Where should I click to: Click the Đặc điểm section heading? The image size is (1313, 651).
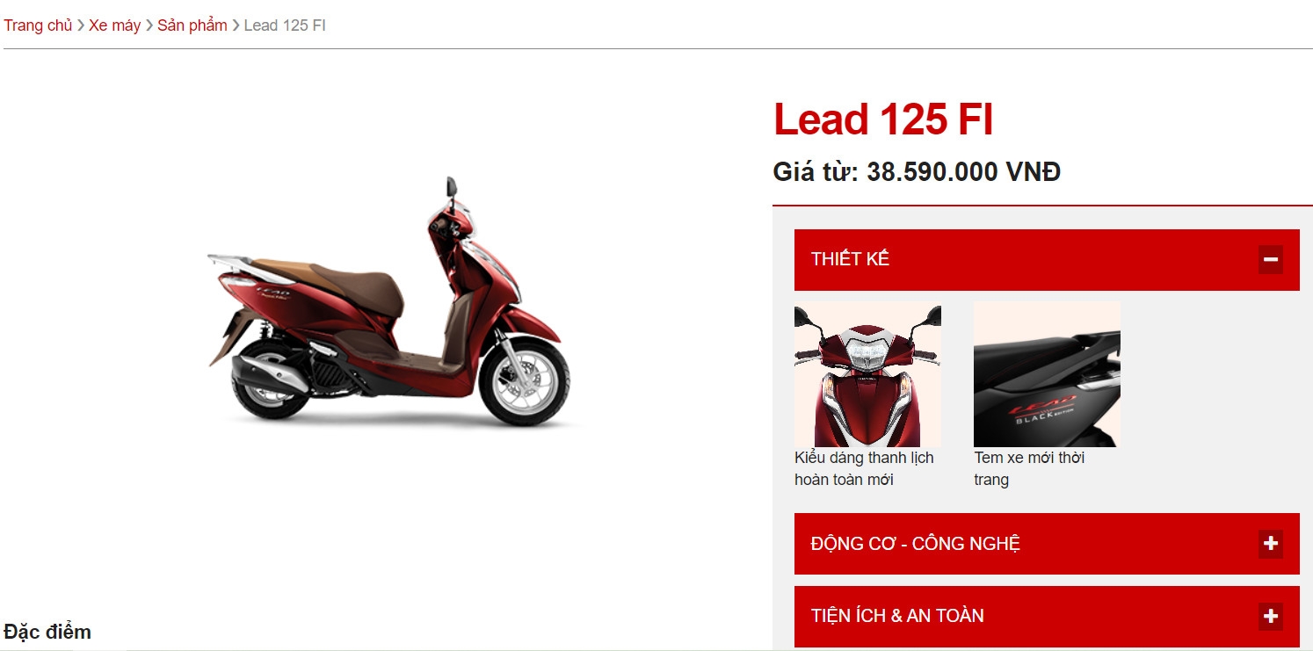47,632
